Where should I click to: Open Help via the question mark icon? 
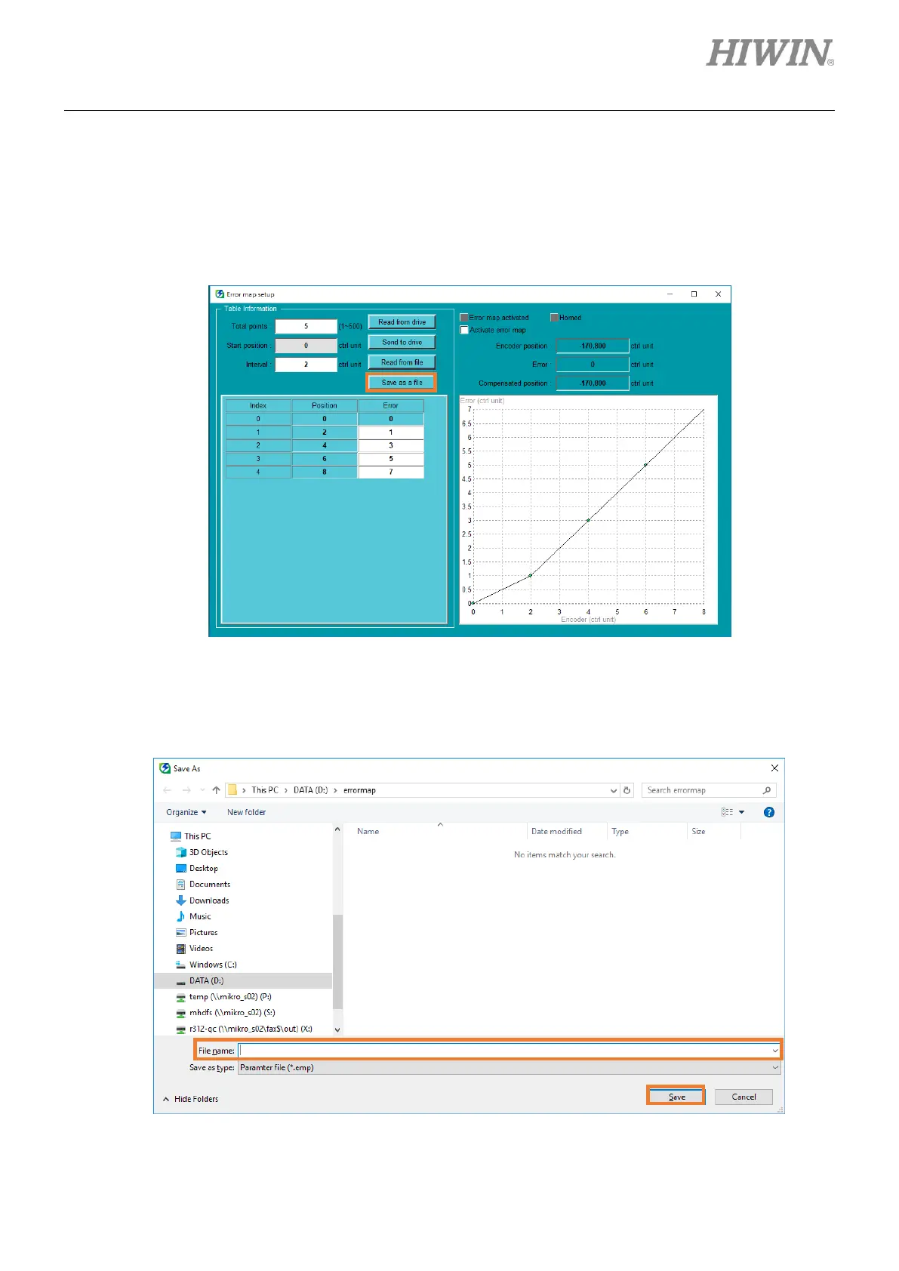tap(769, 812)
